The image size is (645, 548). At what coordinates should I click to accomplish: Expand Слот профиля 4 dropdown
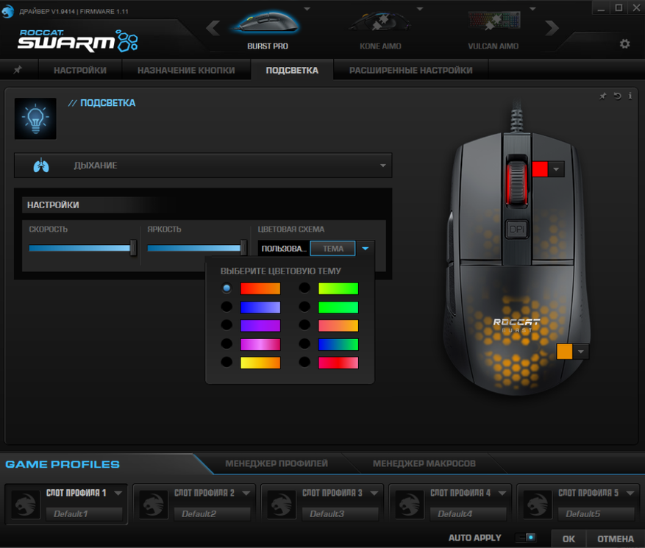(502, 493)
